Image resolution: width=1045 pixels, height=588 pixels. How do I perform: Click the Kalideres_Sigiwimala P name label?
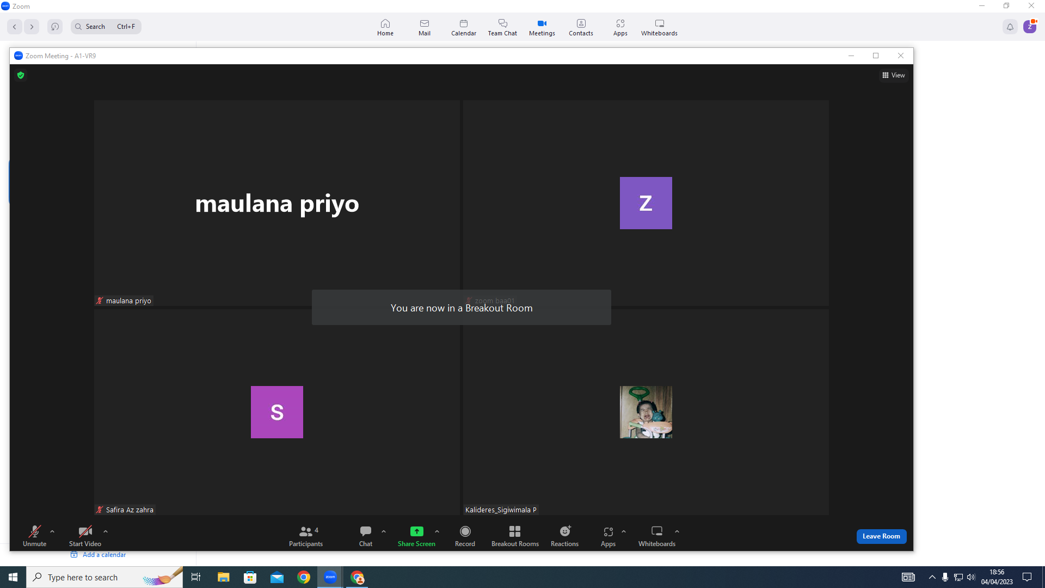501,510
